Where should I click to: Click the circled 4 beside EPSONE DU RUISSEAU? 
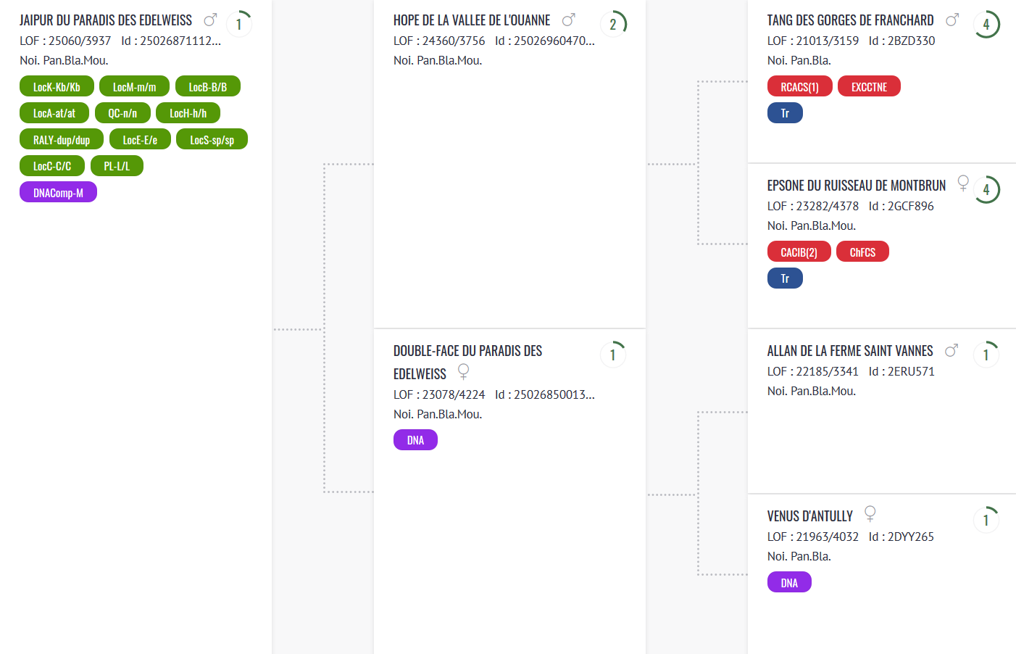[x=986, y=189]
